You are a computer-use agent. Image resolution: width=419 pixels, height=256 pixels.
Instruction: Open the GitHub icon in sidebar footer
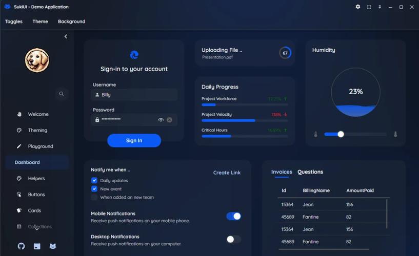point(22,246)
